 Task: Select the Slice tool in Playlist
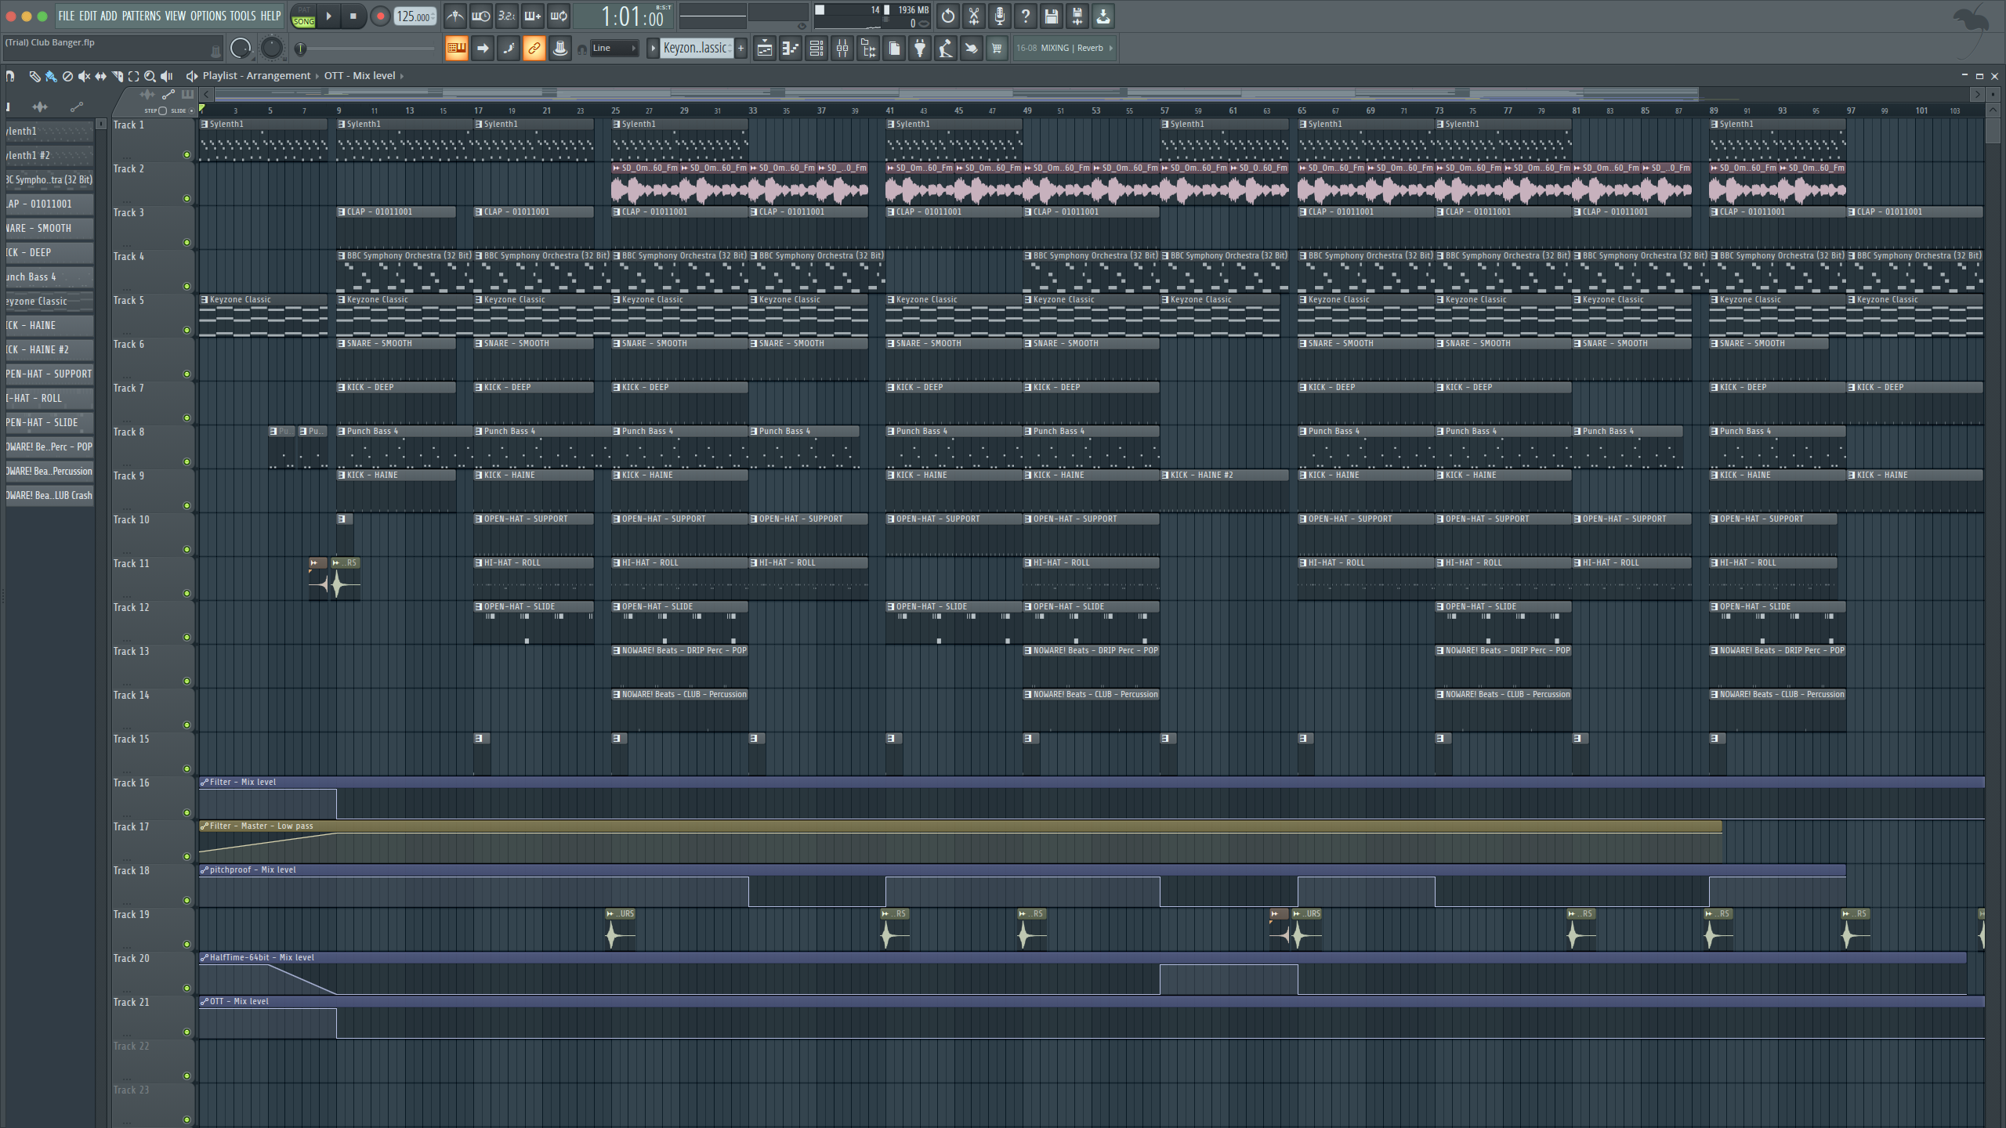(117, 76)
